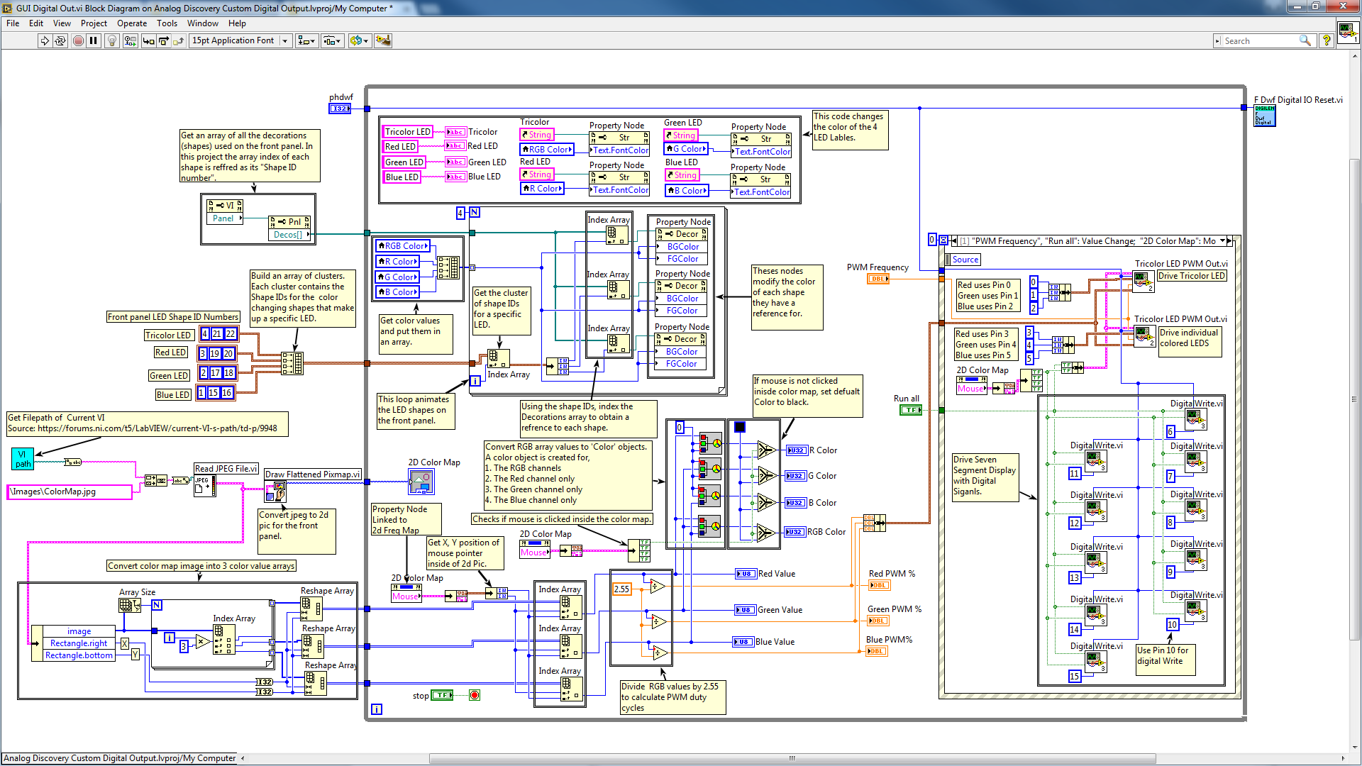Open Distribute Objects dropdown
Screen dimensions: 1362x766
[x=332, y=41]
